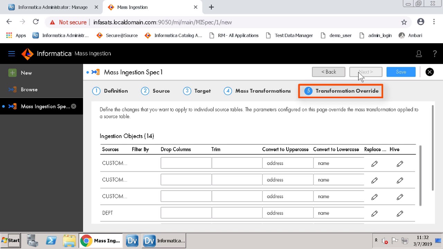Open Informatica Catalog A... bookmark
This screenshot has height=249, width=443.
point(173,35)
